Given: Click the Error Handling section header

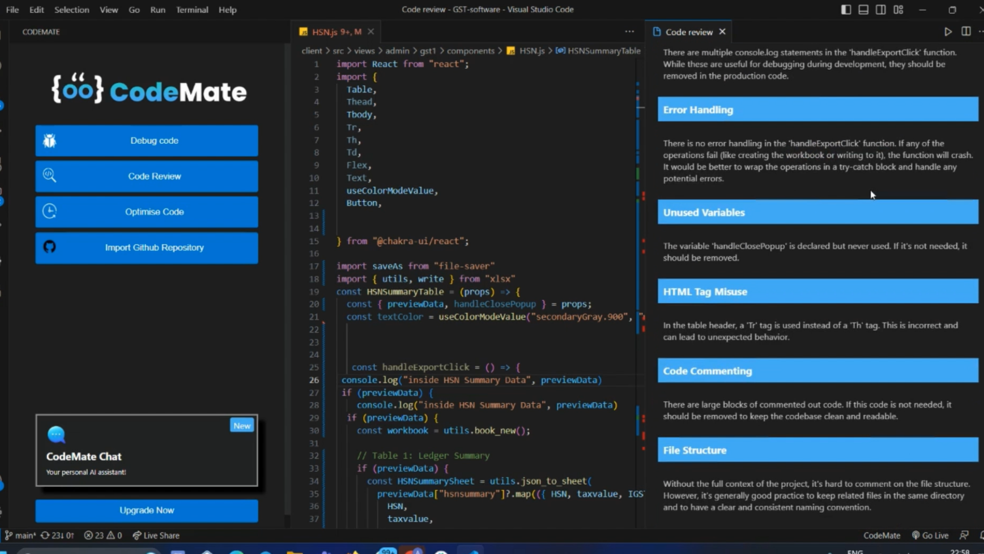Looking at the screenshot, I should [818, 109].
